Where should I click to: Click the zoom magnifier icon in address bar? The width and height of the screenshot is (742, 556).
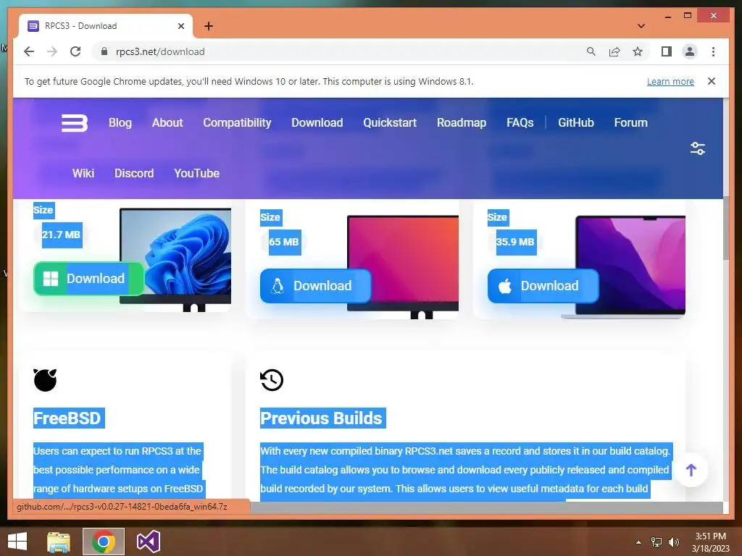[x=591, y=51]
